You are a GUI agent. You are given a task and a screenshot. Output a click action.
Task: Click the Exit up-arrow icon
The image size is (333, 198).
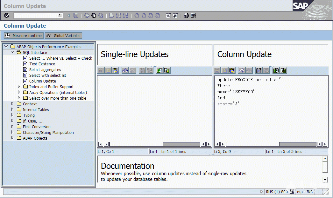click(x=94, y=16)
